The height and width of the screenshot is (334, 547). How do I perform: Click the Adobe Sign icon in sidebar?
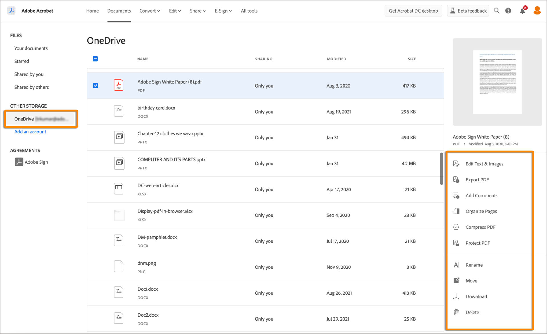[19, 162]
